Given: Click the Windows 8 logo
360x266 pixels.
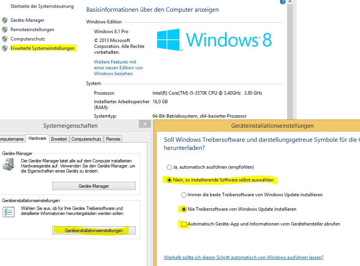Looking at the screenshot, I should [214, 40].
